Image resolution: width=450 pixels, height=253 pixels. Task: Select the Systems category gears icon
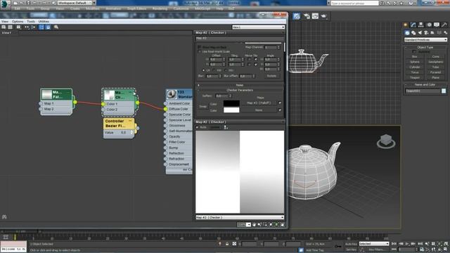click(445, 33)
